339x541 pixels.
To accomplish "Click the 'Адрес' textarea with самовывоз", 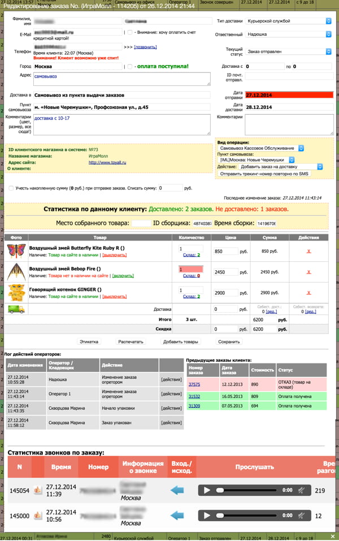I will 121,79.
